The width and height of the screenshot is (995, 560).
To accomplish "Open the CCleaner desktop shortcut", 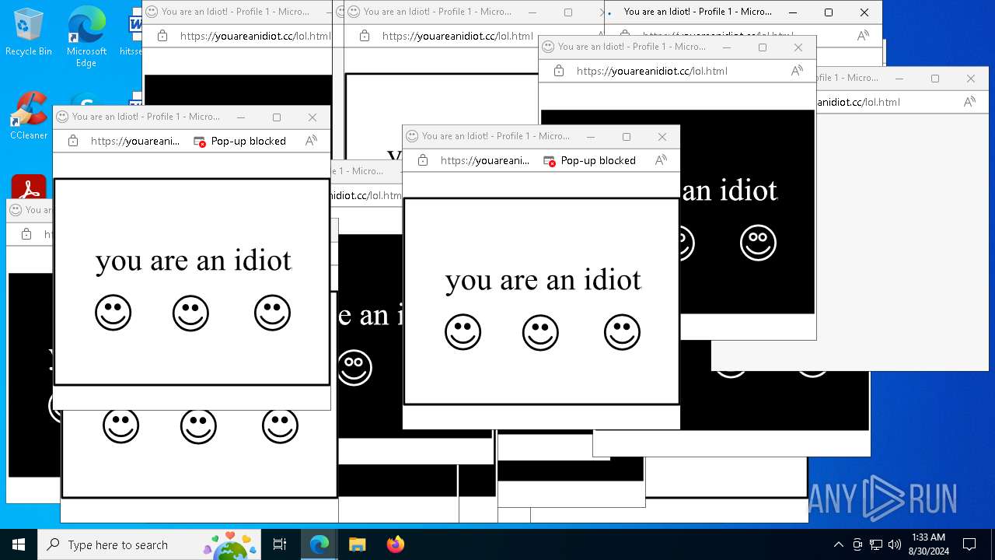I will coord(29,117).
